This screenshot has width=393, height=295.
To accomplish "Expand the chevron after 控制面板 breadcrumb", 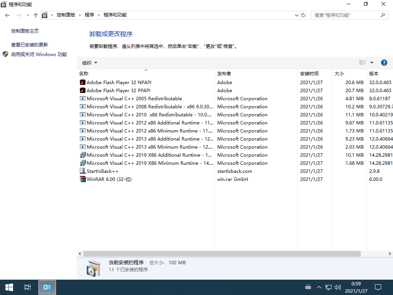I will (80, 15).
